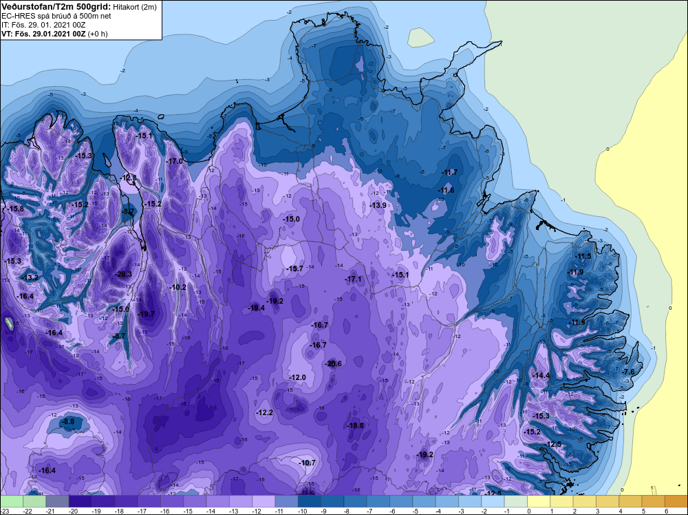Click the -11.7 temperature label
This screenshot has height=515, width=688.
449,172
